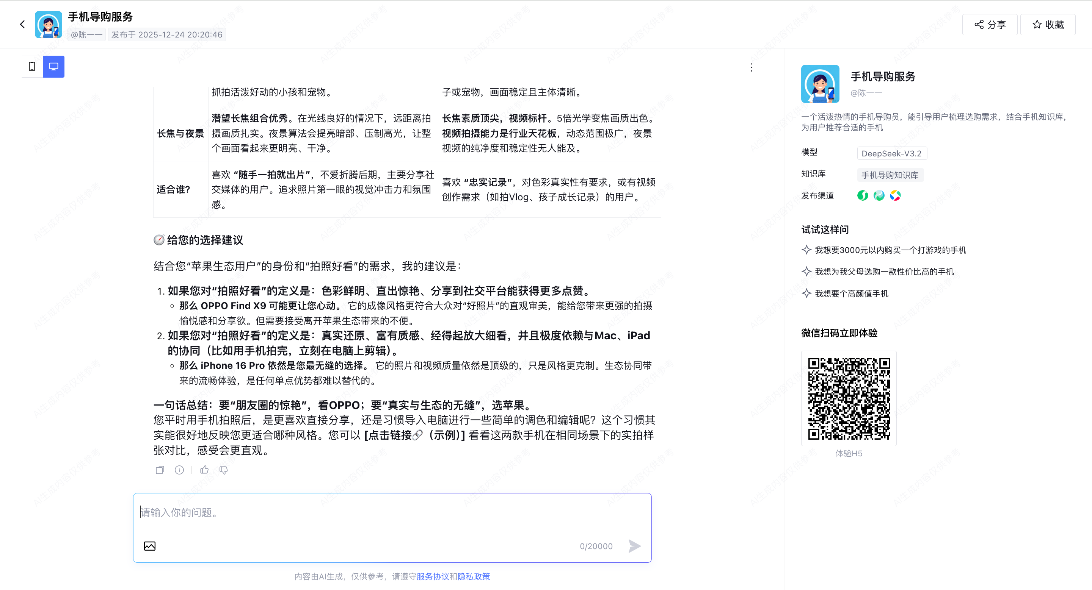Switch to desktop preview mode
This screenshot has height=590, width=1092.
pos(53,66)
